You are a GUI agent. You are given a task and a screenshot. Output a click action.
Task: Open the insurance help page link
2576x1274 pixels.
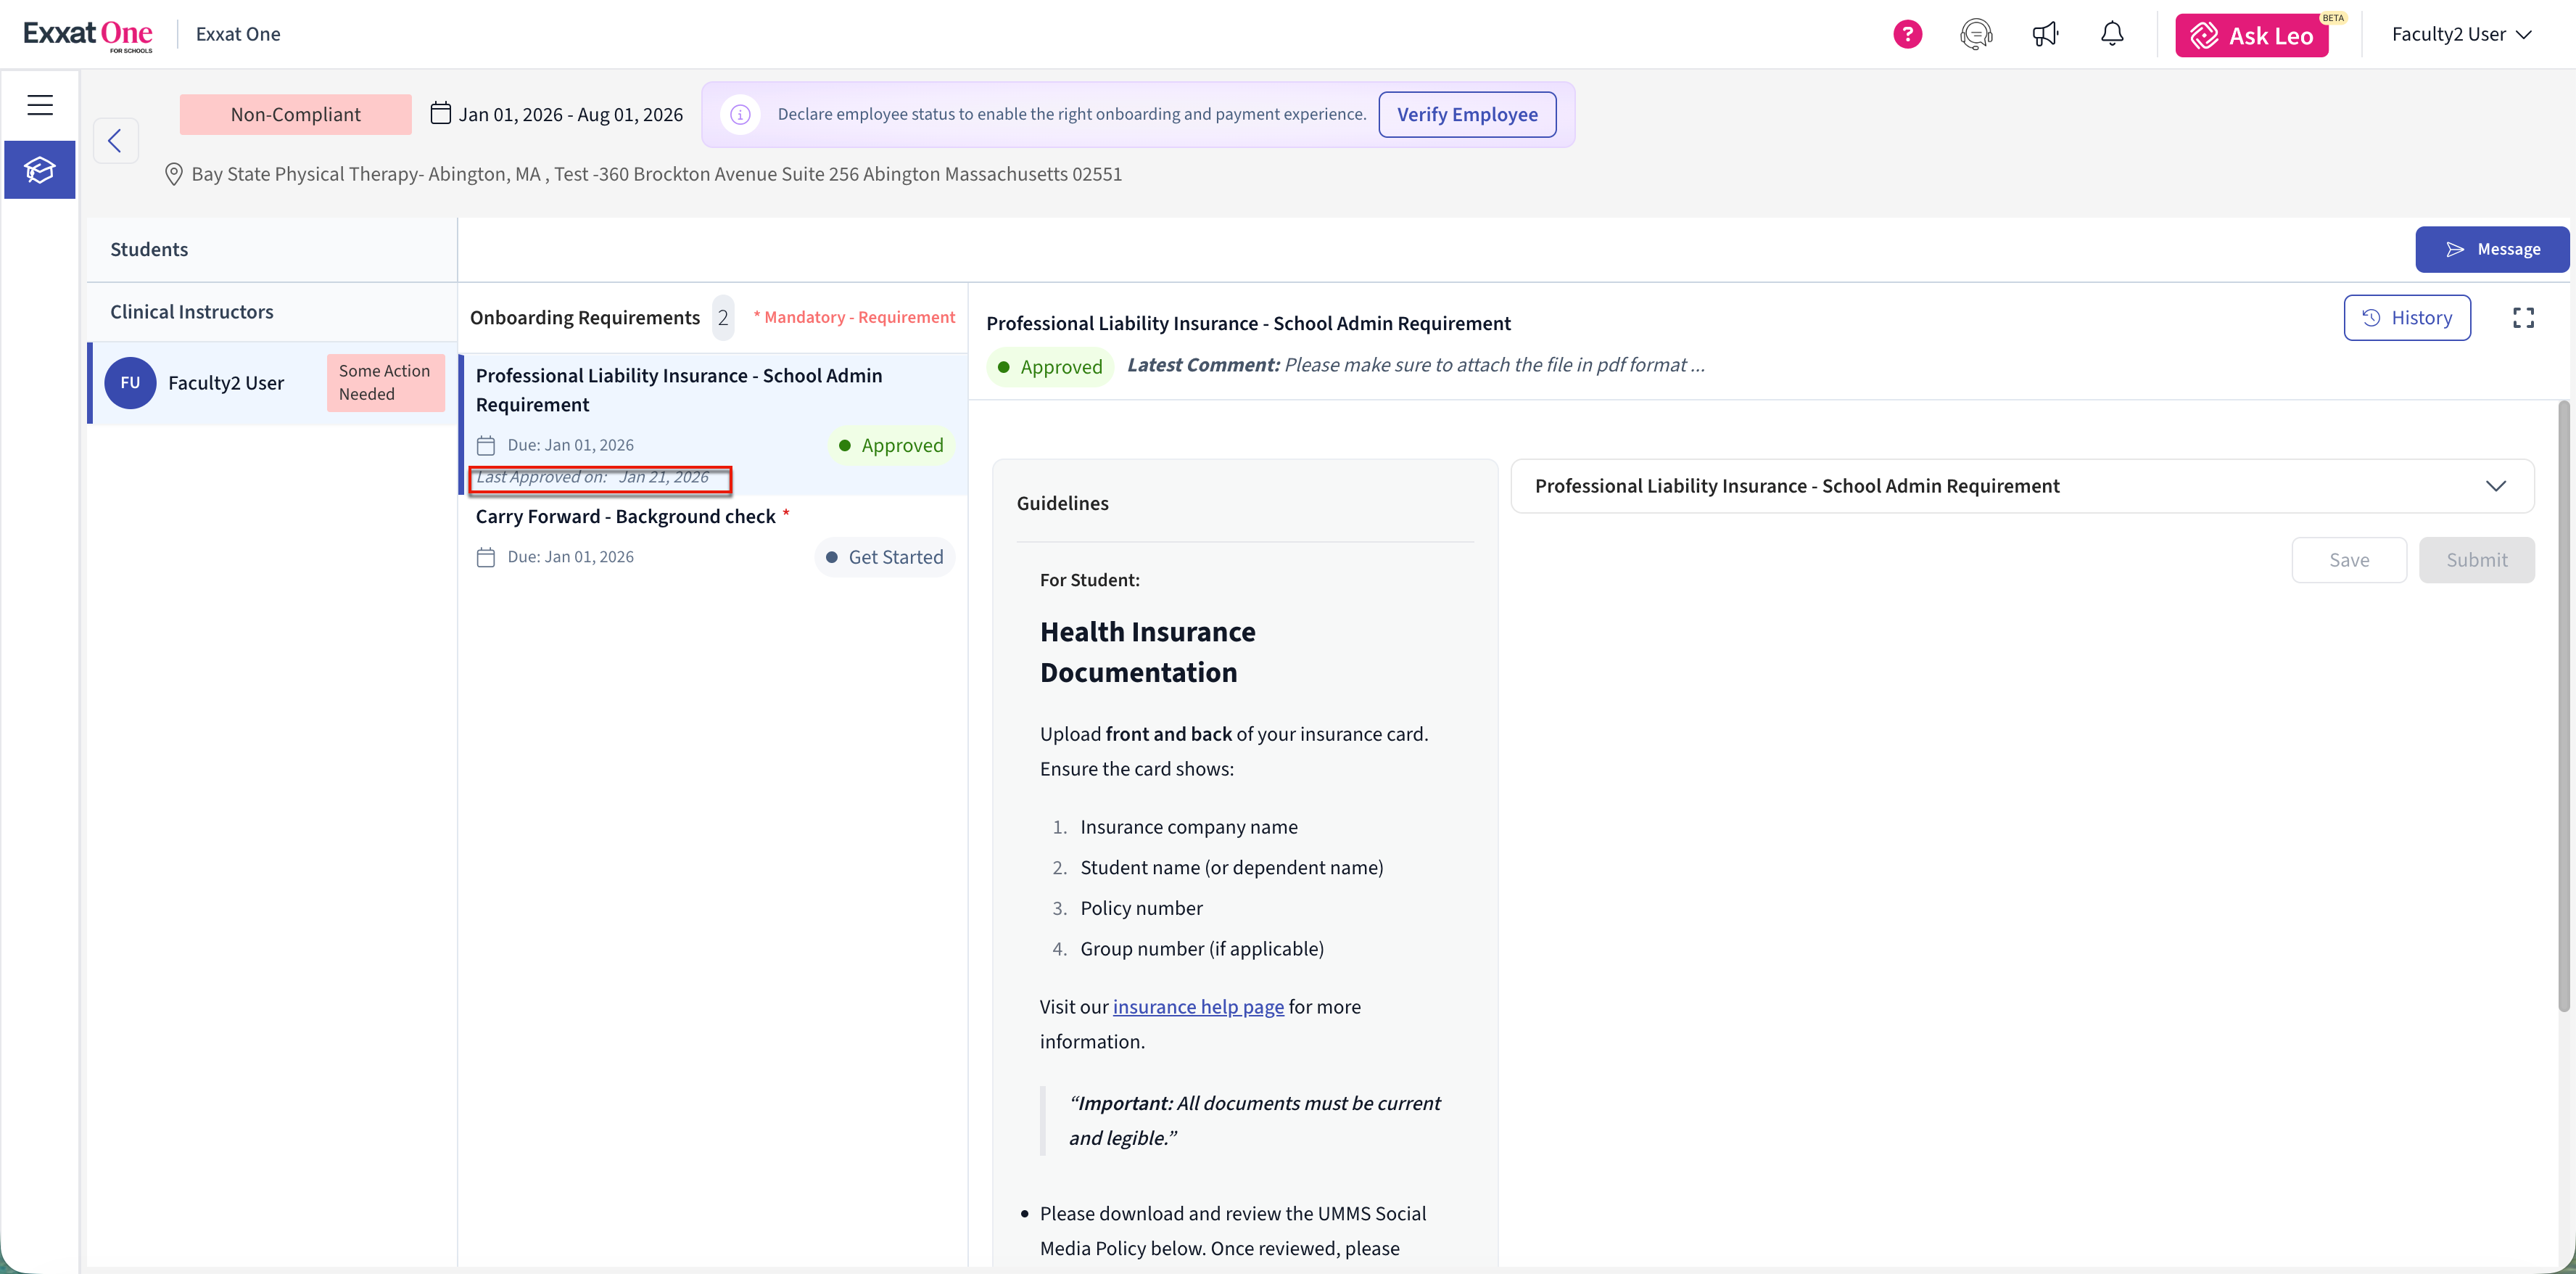pyautogui.click(x=1198, y=1007)
